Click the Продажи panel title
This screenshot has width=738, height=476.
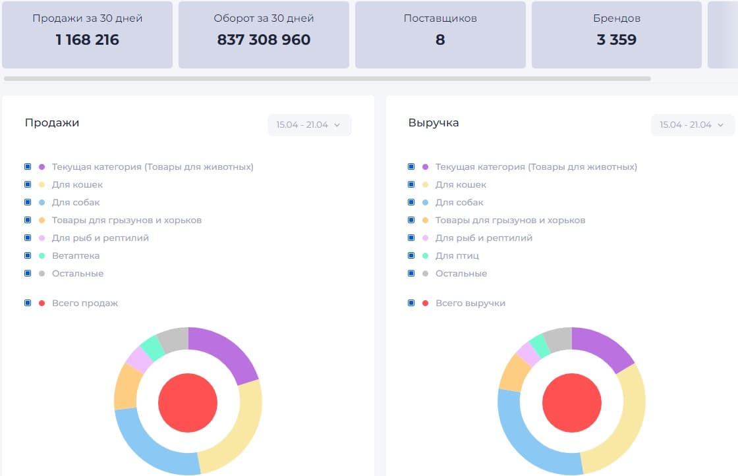coord(52,122)
